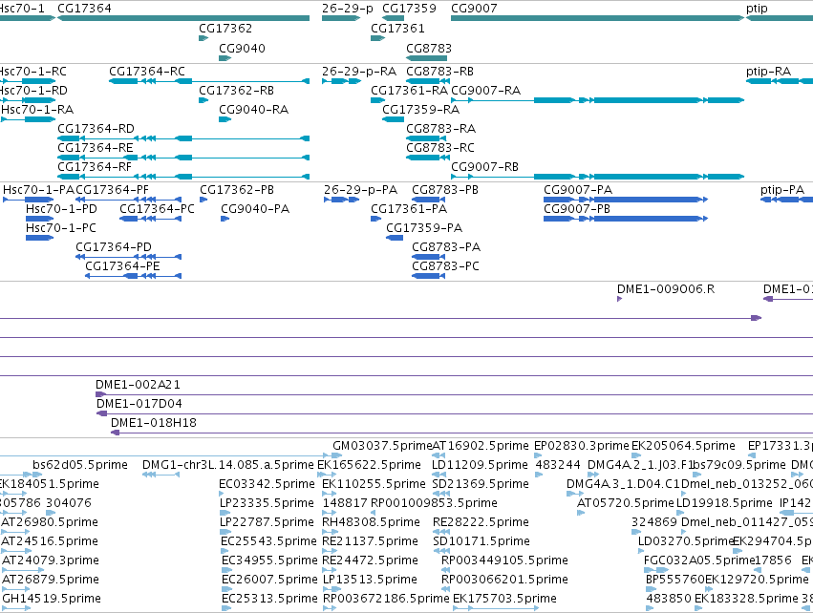Select transcript label CG17364-RF

[x=95, y=167]
